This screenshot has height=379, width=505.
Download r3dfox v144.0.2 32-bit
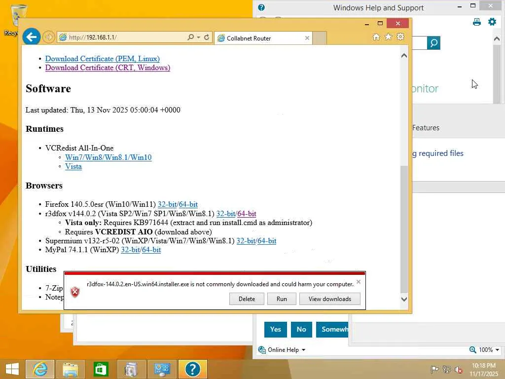click(x=226, y=214)
